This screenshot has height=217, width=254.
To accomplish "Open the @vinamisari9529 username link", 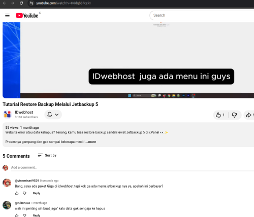I will click(27, 180).
